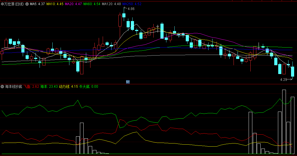Viewport: 297px width, 156px height.
Task: Click the 财 marker icon on chart
Action: pos(128,82)
